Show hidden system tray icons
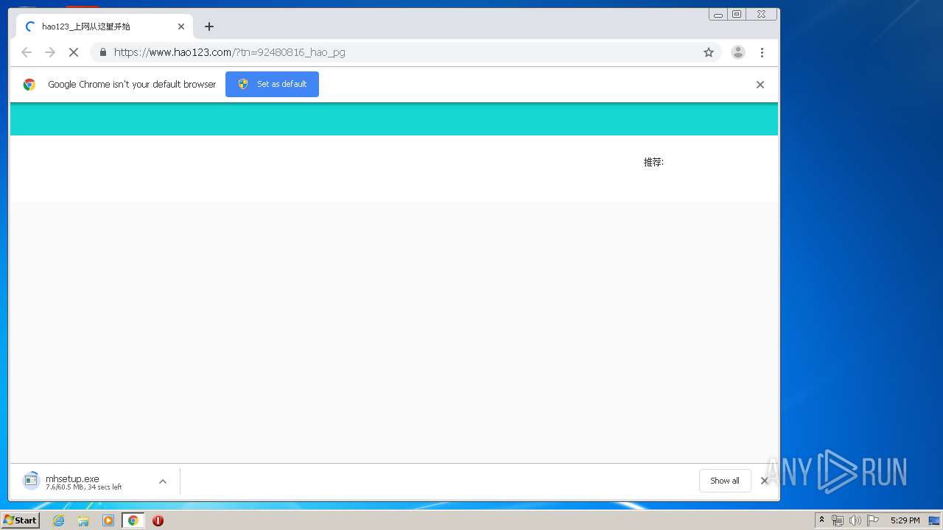The height and width of the screenshot is (530, 943). (821, 520)
